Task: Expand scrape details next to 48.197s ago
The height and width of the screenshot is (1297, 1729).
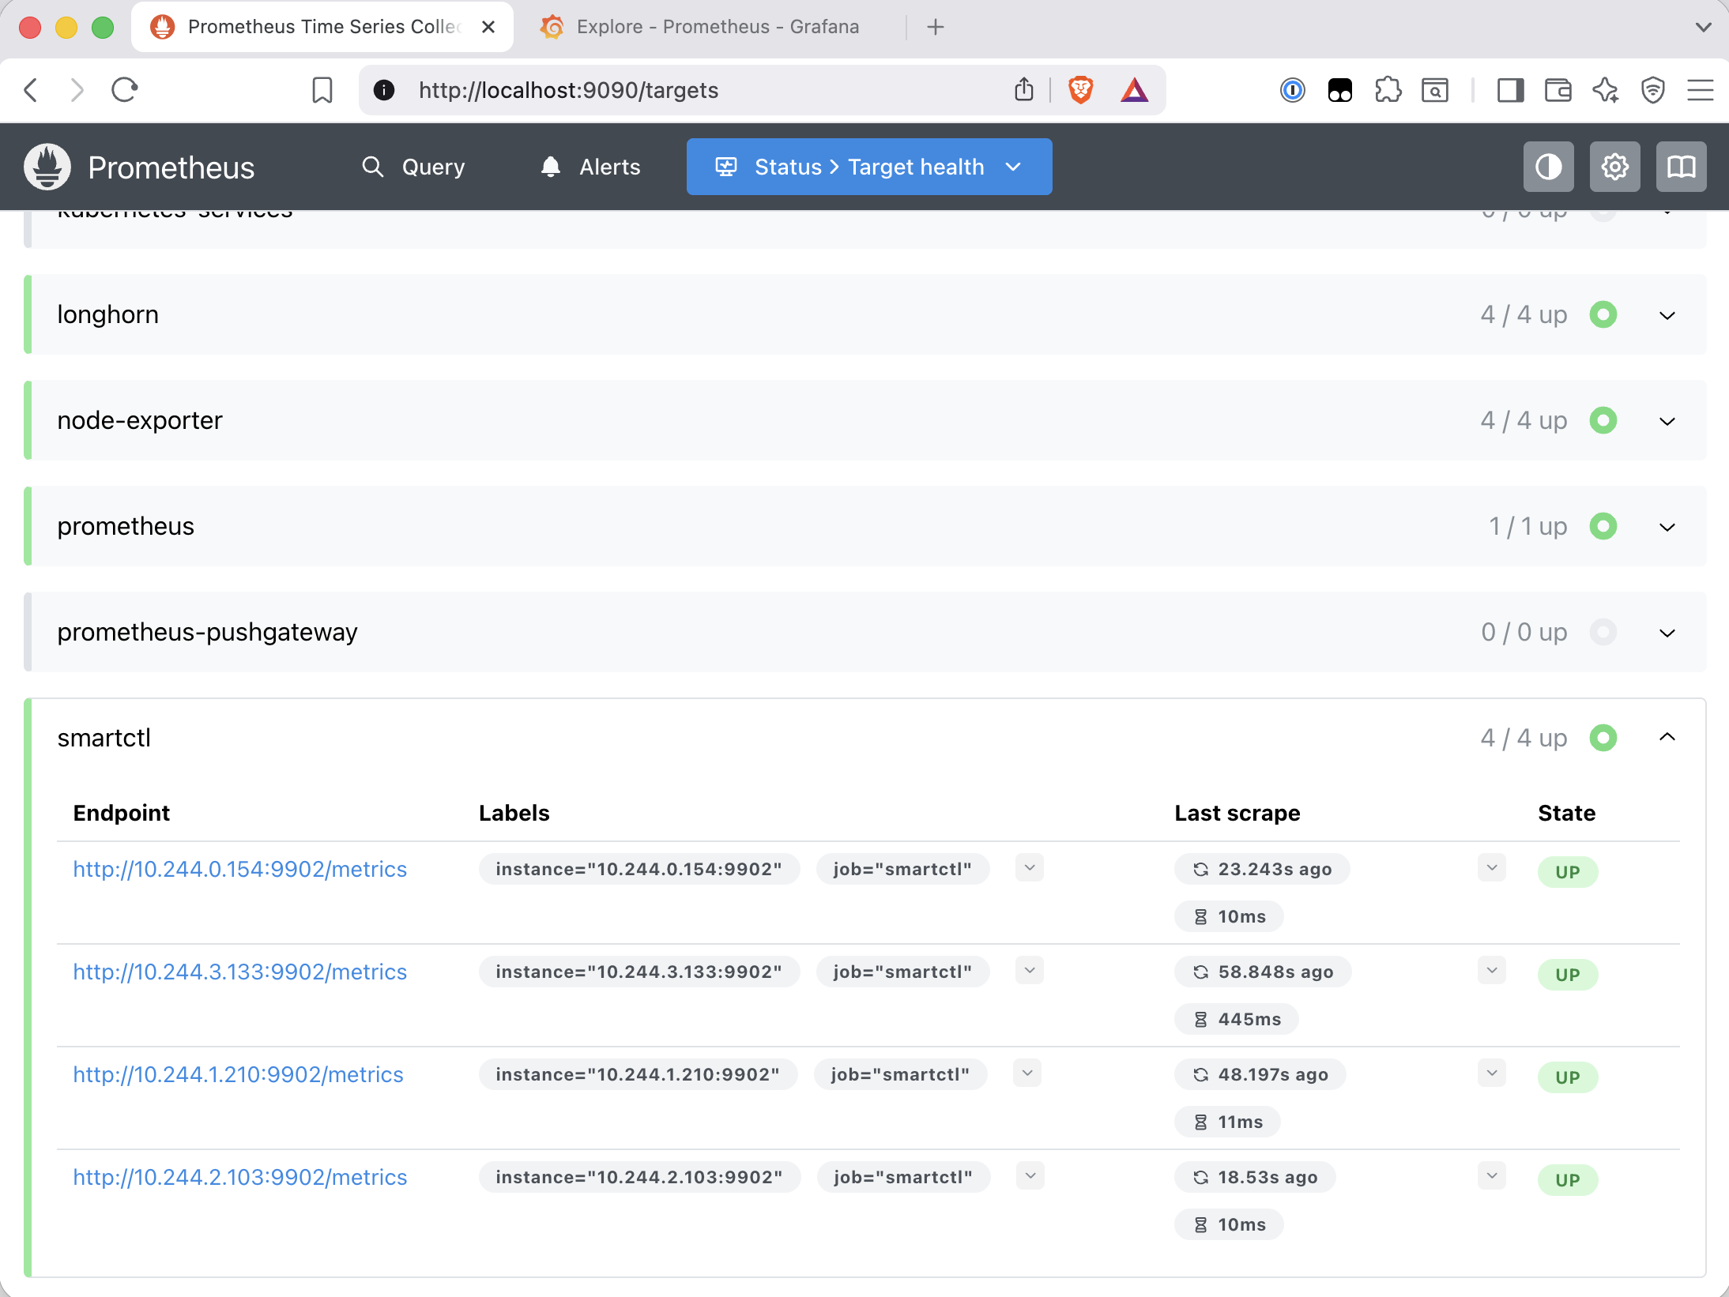Action: click(1492, 1073)
